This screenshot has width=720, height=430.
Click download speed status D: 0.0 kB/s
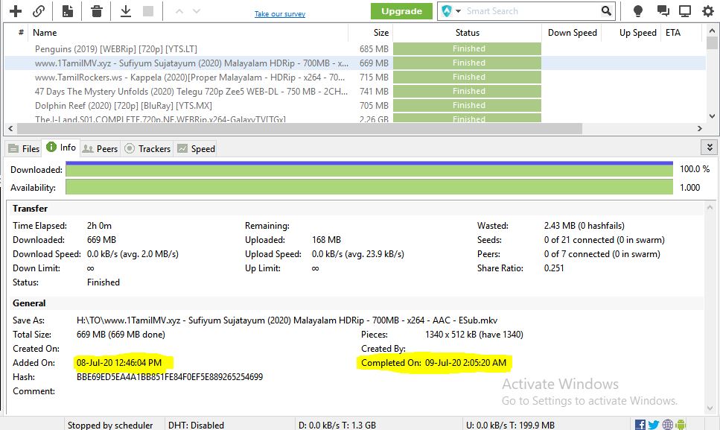click(337, 425)
